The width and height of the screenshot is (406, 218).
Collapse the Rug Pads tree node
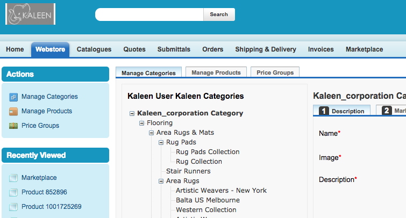(161, 142)
